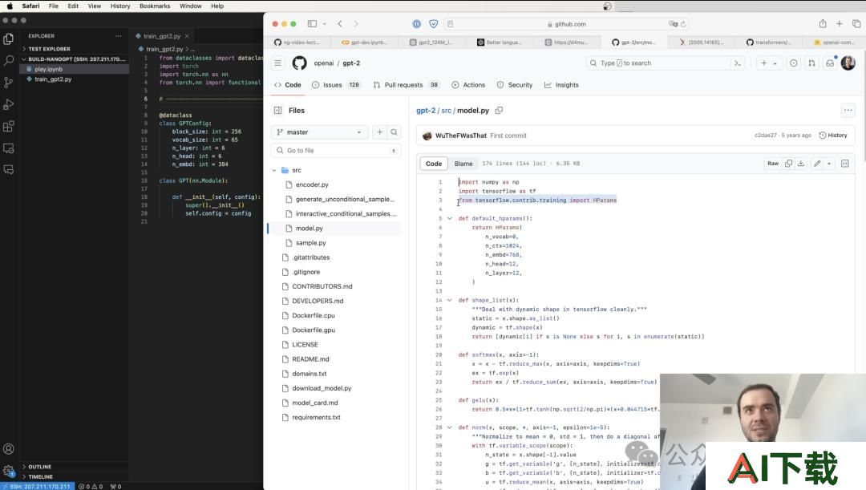866x490 pixels.
Task: Collapse file tree icon beside Files
Action: [x=277, y=111]
